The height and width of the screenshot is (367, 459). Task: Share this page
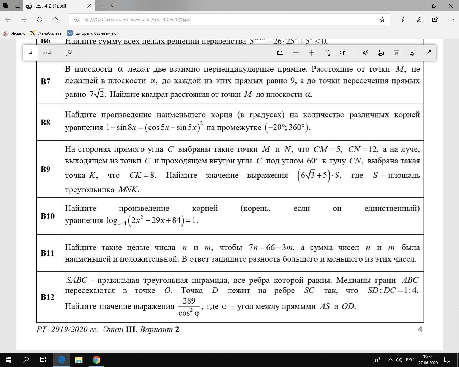coord(435,19)
